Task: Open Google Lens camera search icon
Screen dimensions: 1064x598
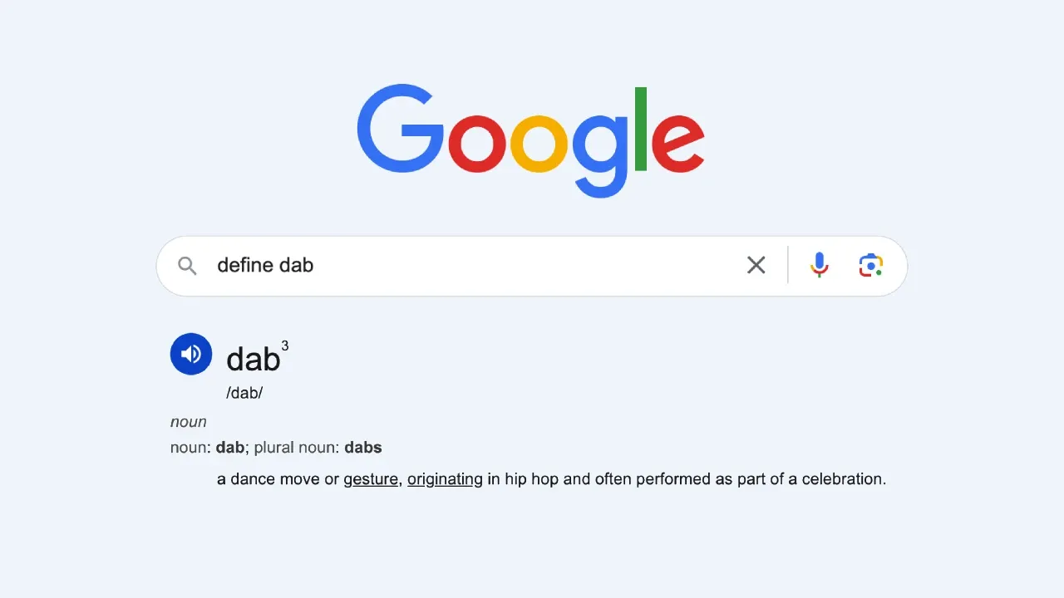Action: pyautogui.click(x=870, y=265)
